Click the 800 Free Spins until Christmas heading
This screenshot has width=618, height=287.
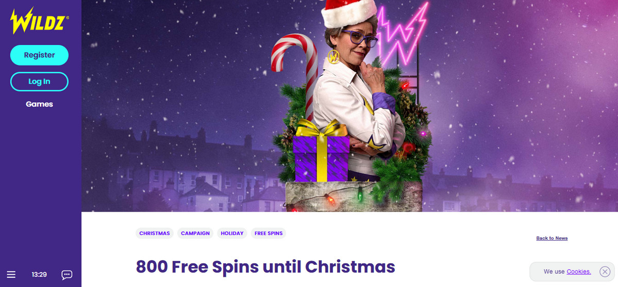click(x=265, y=267)
